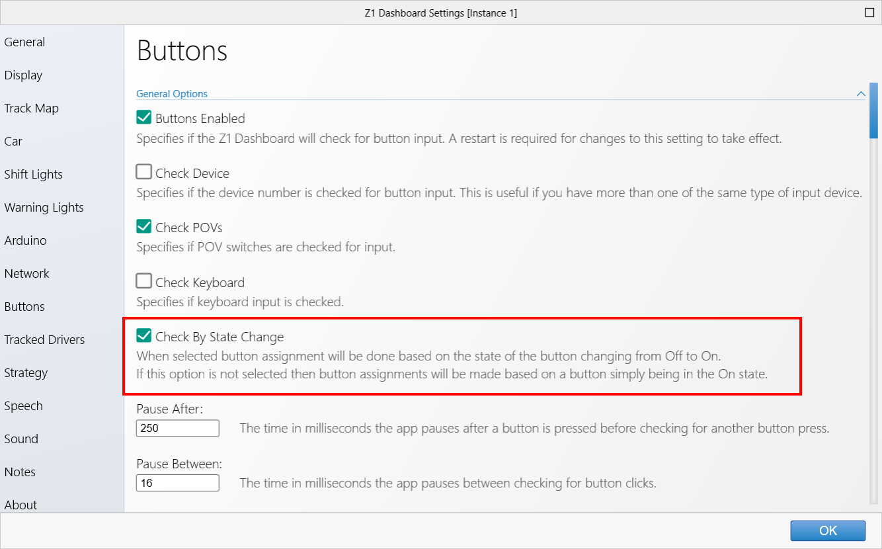This screenshot has width=882, height=549.
Task: Select the Arduino section
Action: (x=25, y=241)
